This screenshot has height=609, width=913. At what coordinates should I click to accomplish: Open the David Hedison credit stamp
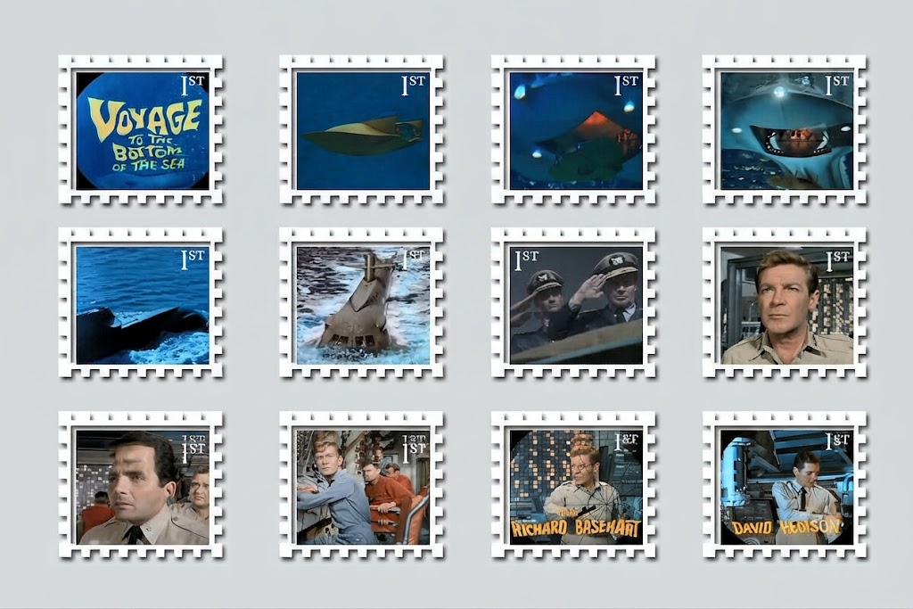point(785,486)
